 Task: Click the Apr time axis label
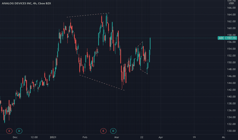[x=161, y=137]
